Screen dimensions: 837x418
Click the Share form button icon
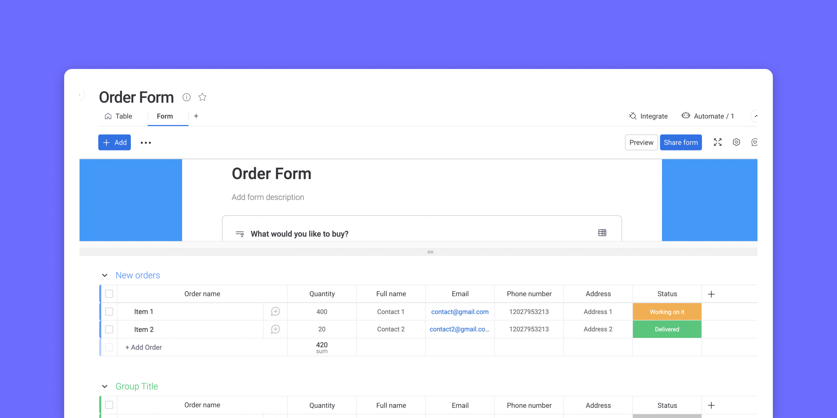[x=681, y=142]
